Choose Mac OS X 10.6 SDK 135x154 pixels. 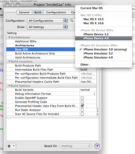pyautogui.click(x=104, y=23)
